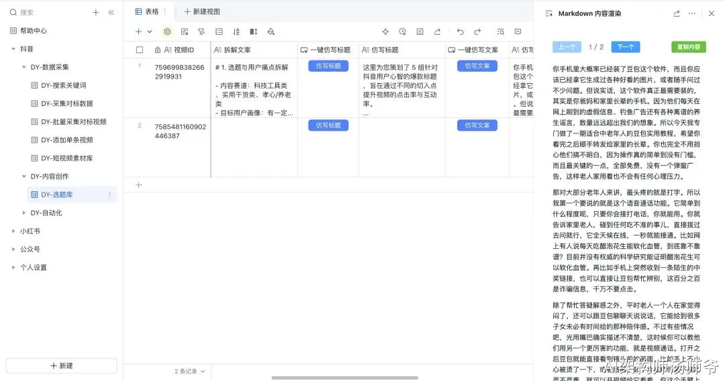Open the DY-采集对标数据 table
The image size is (725, 381).
tap(66, 103)
